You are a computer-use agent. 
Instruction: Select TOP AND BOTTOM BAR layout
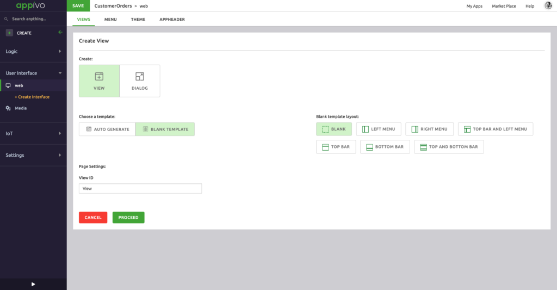click(449, 147)
